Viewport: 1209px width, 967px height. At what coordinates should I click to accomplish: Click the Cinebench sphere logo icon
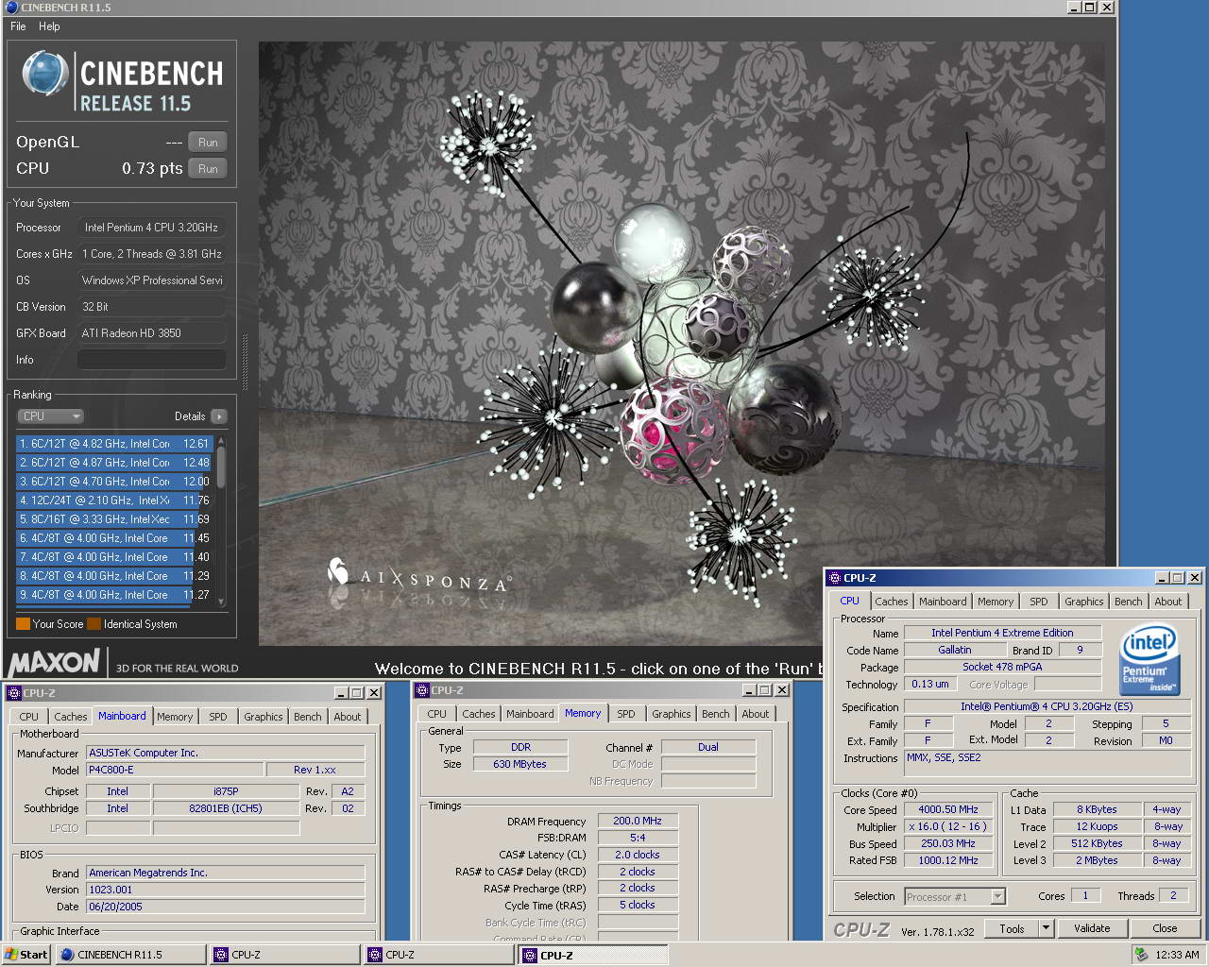[45, 74]
